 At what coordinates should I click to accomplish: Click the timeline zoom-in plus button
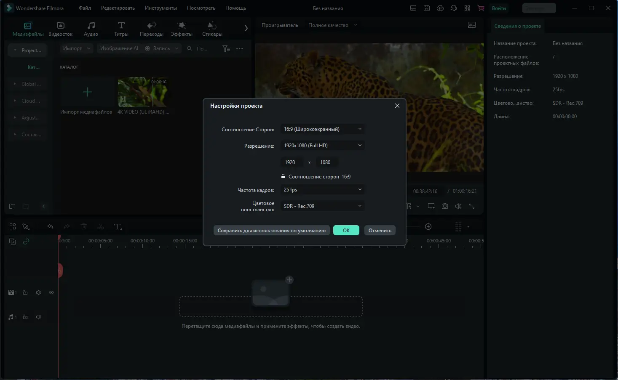pos(428,227)
